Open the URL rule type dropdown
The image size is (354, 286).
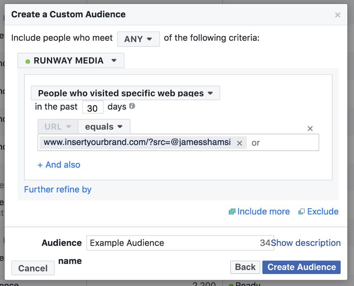[58, 126]
